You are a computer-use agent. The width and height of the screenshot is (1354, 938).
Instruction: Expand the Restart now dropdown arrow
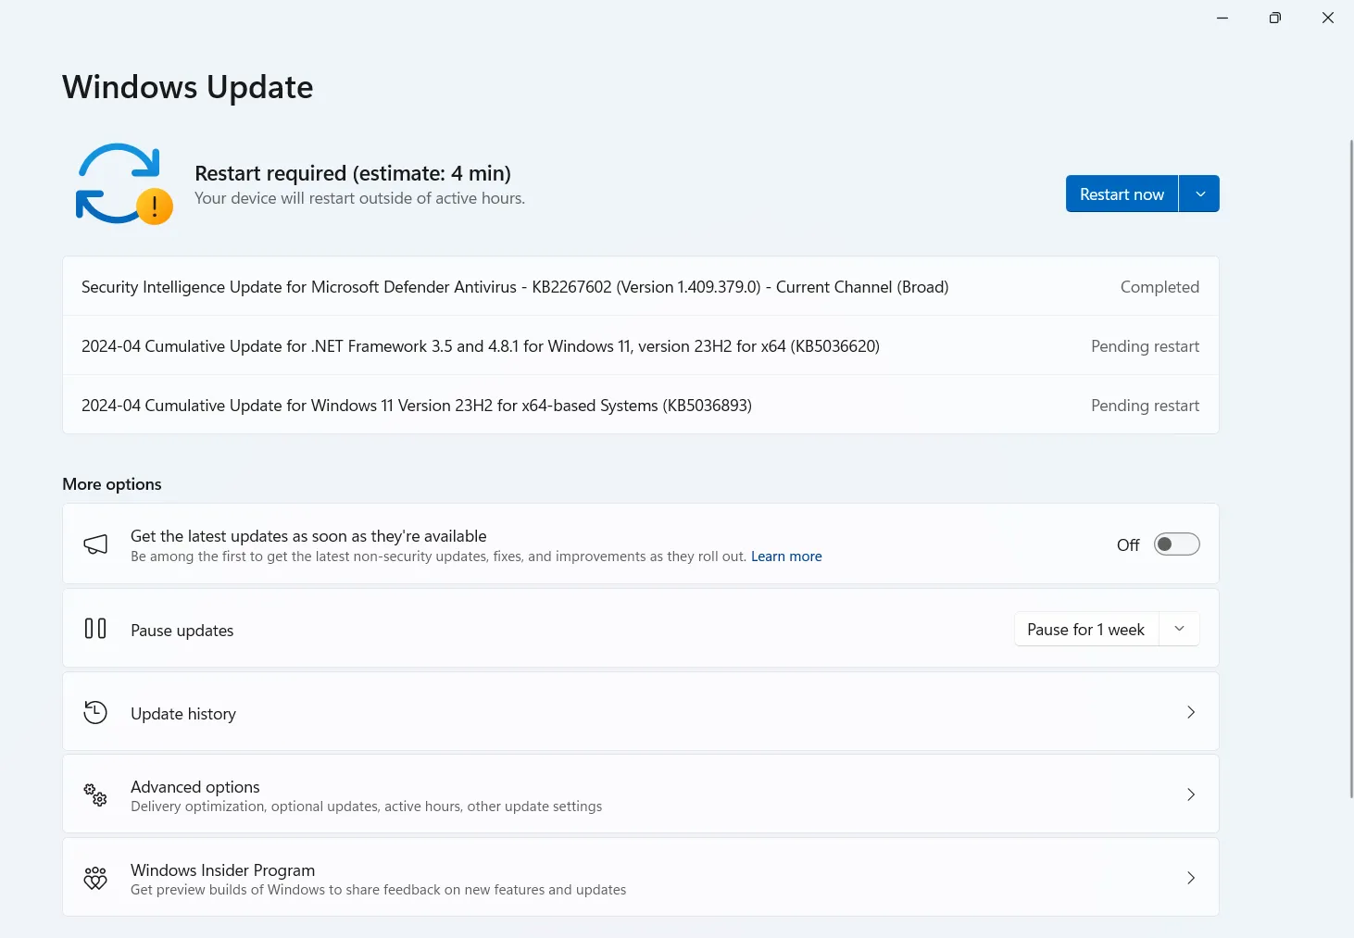pos(1199,194)
